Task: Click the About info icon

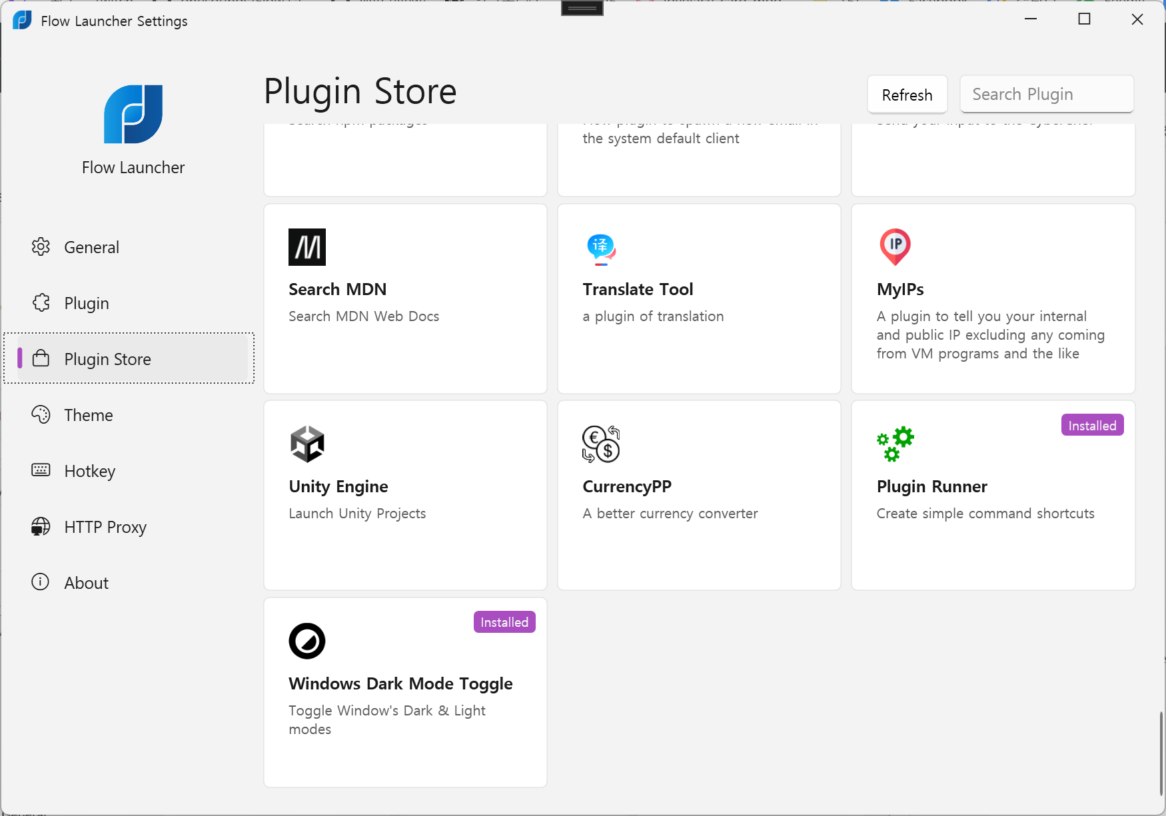Action: [41, 582]
